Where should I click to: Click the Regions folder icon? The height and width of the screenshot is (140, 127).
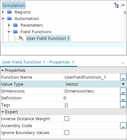pyautogui.click(x=10, y=12)
